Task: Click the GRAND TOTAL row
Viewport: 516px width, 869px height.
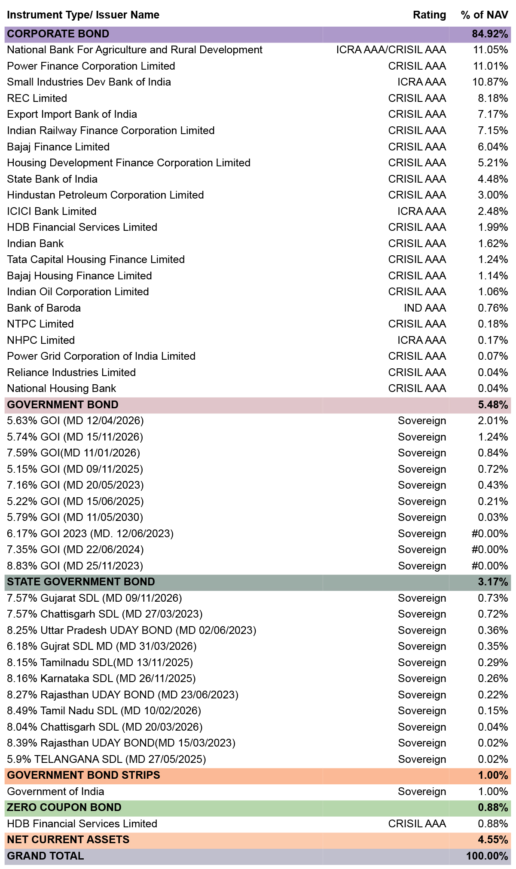Action: tap(258, 856)
